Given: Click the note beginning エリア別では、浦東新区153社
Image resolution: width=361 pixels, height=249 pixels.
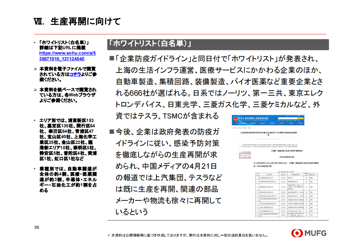Looking at the screenshot, I should [68, 139].
